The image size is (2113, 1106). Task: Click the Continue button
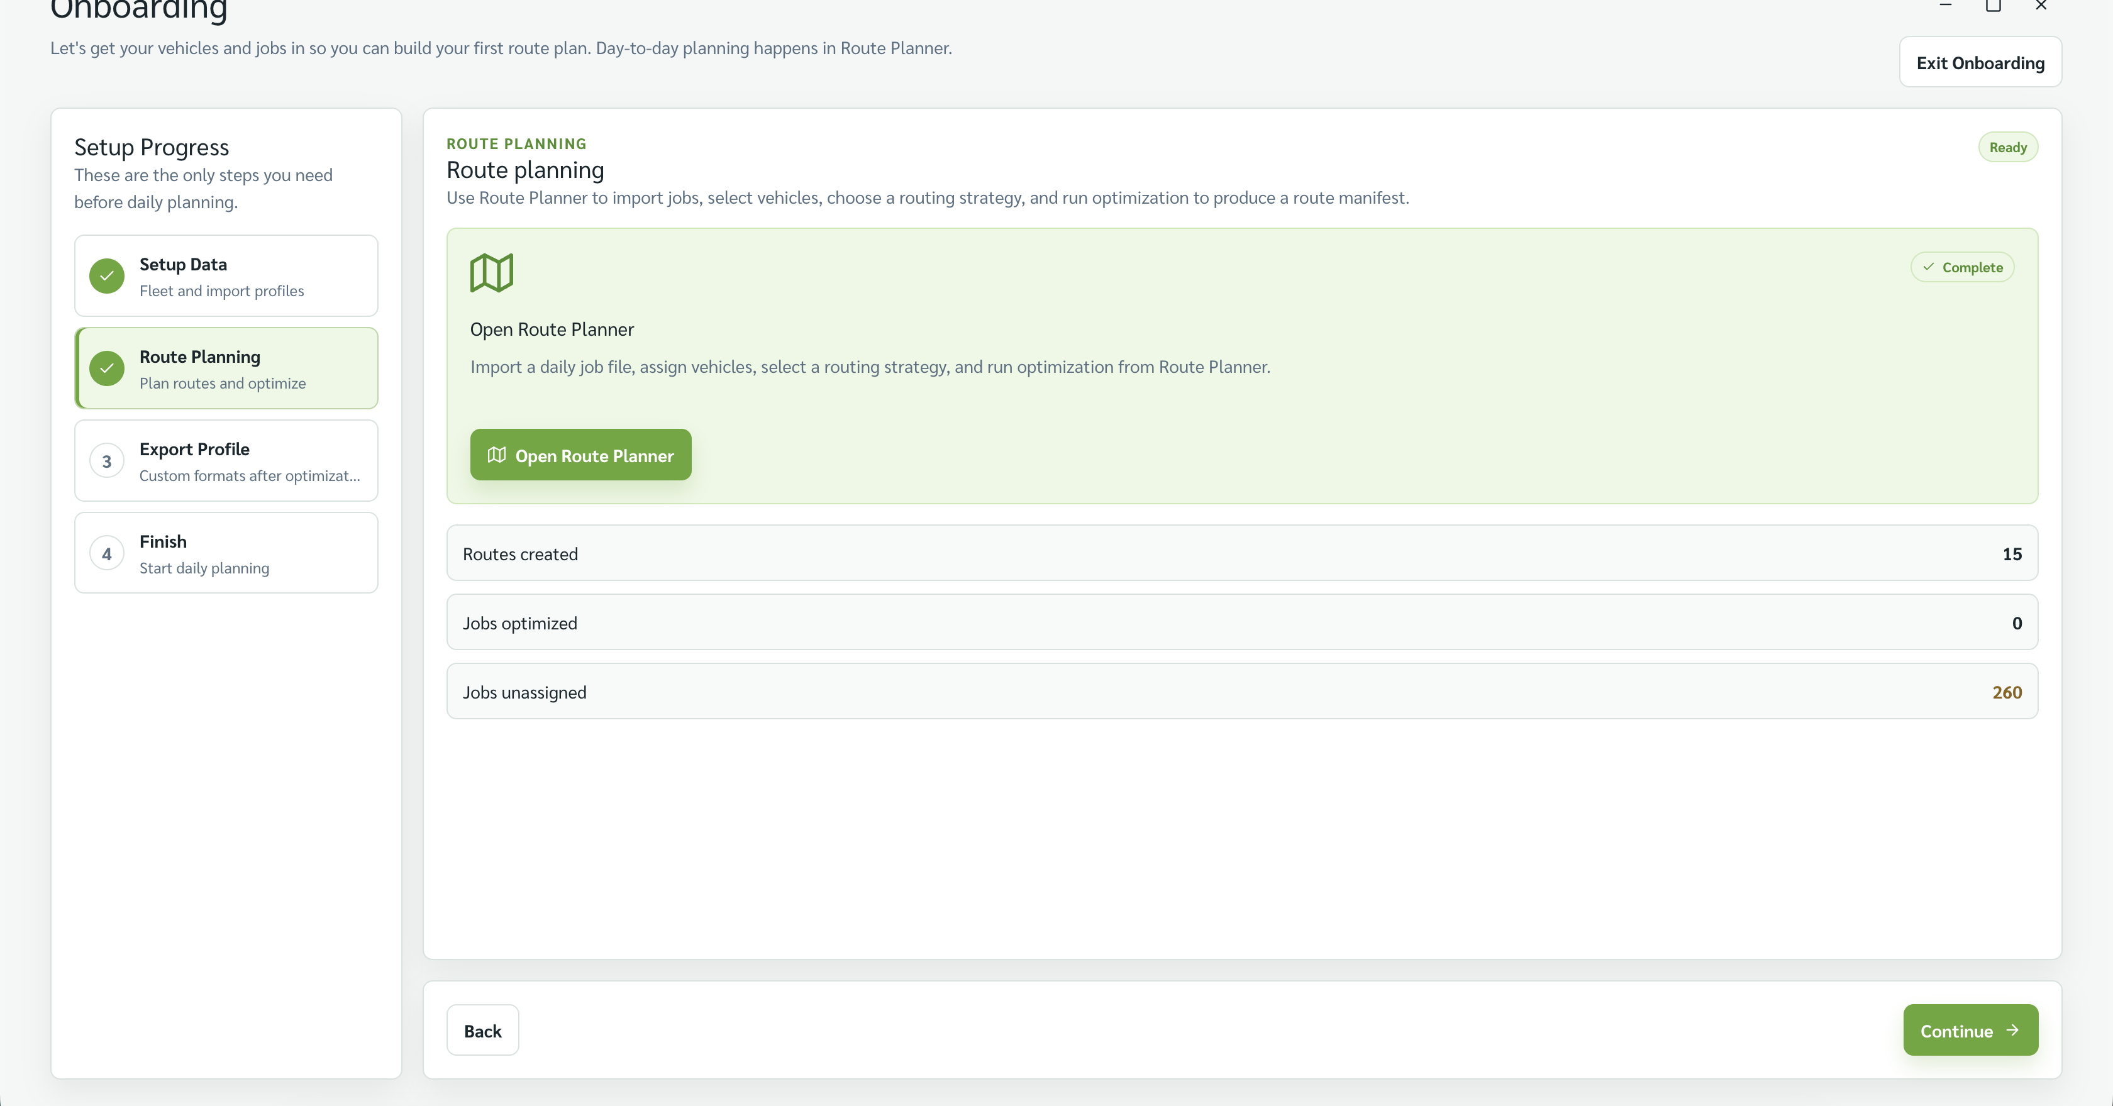tap(1970, 1031)
